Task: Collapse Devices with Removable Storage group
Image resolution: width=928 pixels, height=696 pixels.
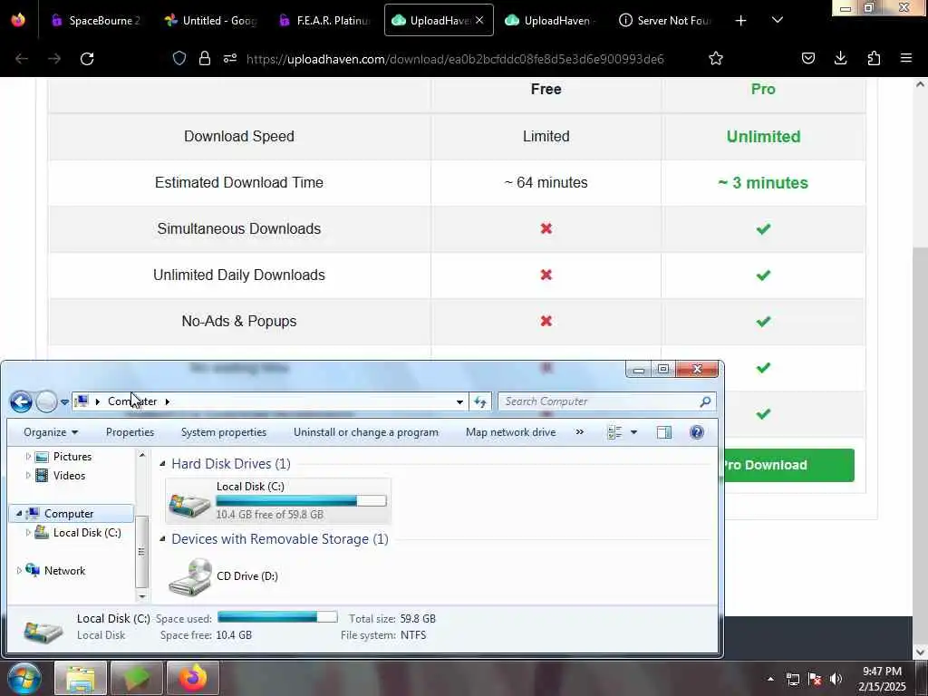Action: [x=162, y=539]
